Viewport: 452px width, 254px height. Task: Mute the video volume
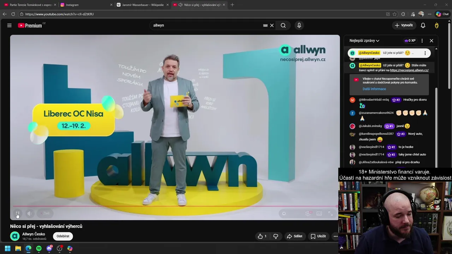click(29, 213)
